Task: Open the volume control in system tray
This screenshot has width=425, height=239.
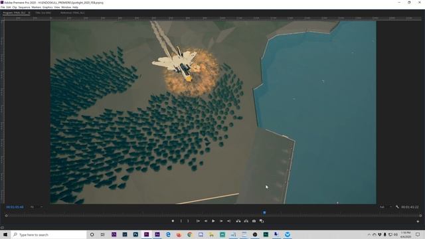Action: click(x=396, y=234)
